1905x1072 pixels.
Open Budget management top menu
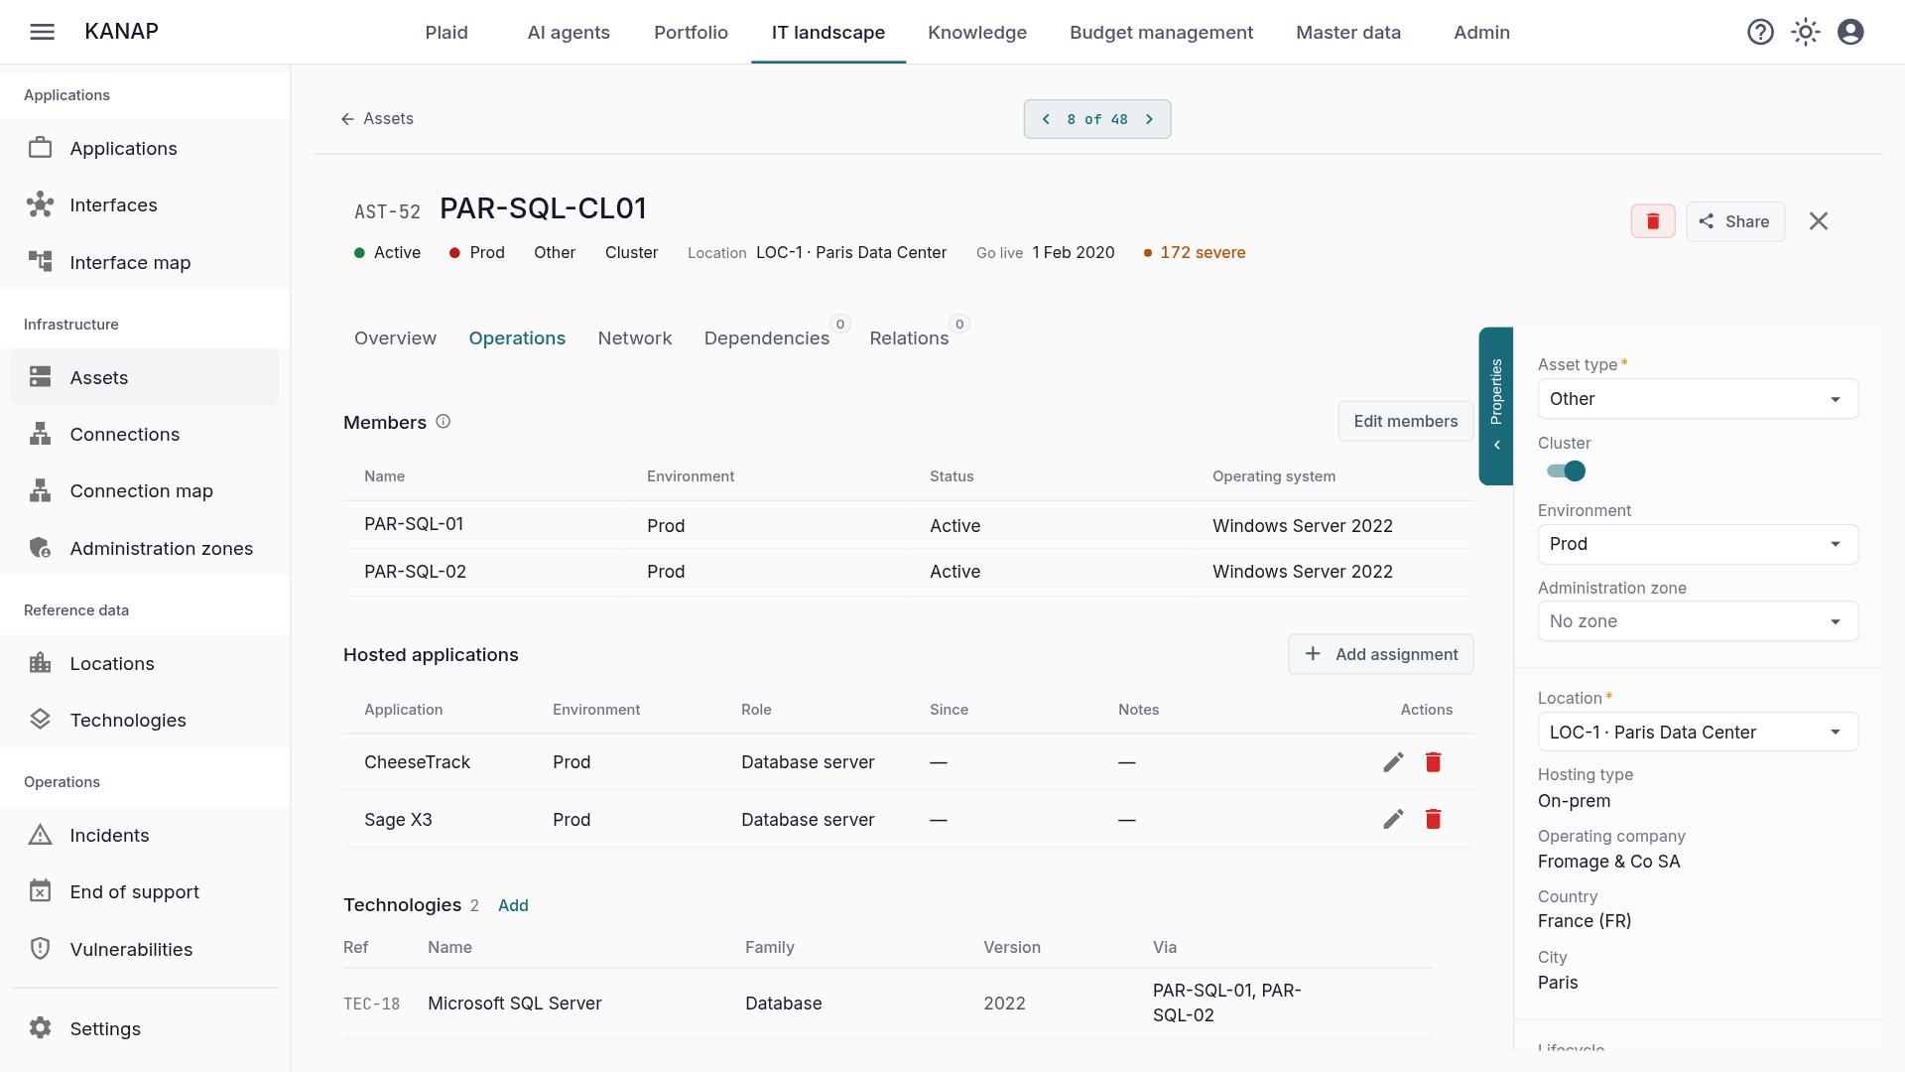pos(1161,32)
